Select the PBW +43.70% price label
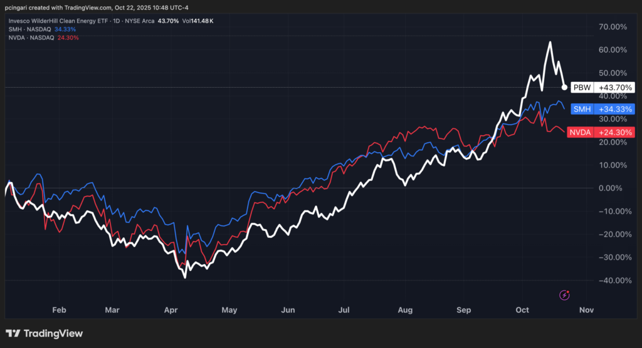 (603, 88)
